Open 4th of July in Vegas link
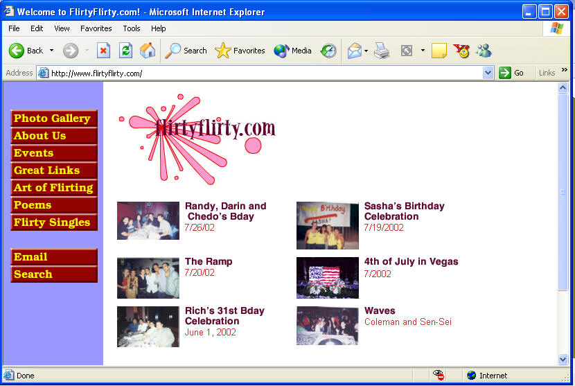The image size is (575, 386). (411, 262)
